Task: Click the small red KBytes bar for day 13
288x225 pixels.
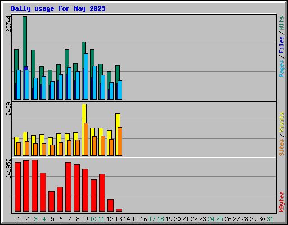Action: point(119,210)
